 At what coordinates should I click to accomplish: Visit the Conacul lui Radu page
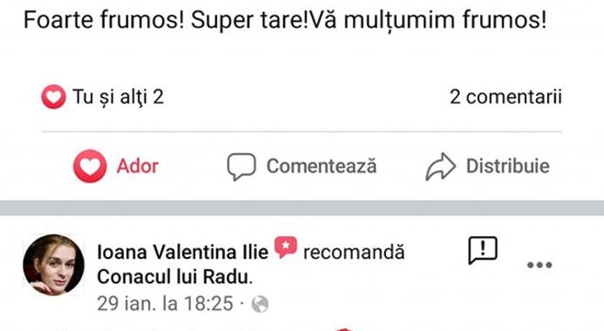(x=174, y=276)
